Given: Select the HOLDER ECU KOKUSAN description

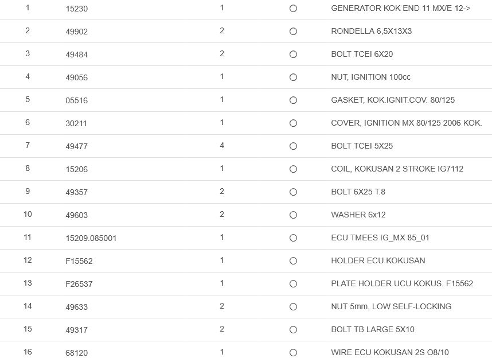Looking at the screenshot, I should (378, 260).
